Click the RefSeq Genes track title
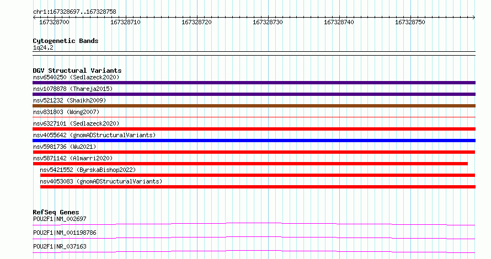The height and width of the screenshot is (259, 491). [56, 212]
